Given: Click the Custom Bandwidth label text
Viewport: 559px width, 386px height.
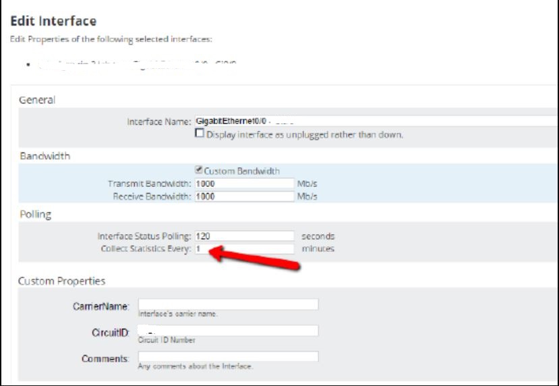Looking at the screenshot, I should (242, 171).
